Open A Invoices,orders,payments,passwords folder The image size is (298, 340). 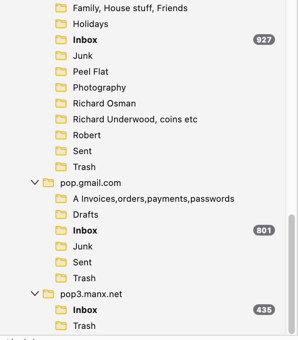(153, 199)
